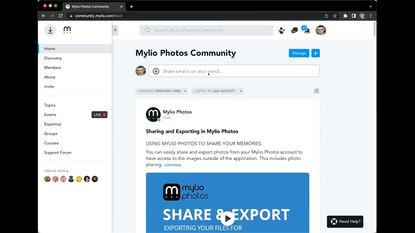Viewport: 415px width, 233px height.
Task: Open Events in sidebar
Action: [50, 115]
